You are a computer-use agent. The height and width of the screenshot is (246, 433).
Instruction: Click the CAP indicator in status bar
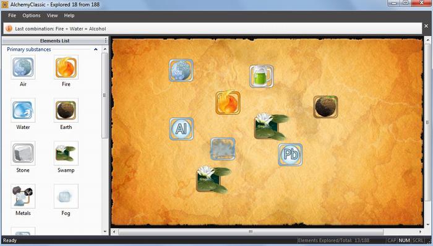(x=392, y=240)
